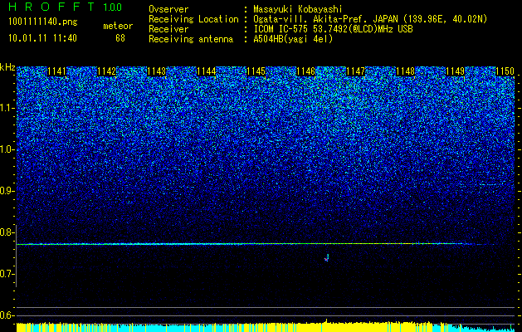Click the kHz axis label
Viewport: 522px width, 332px height.
pos(7,67)
